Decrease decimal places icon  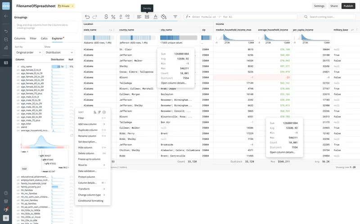tap(121, 17)
